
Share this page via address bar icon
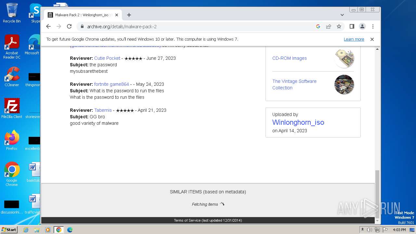coord(329,26)
